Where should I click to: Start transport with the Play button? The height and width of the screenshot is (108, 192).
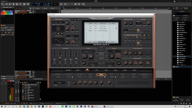pos(10,4)
